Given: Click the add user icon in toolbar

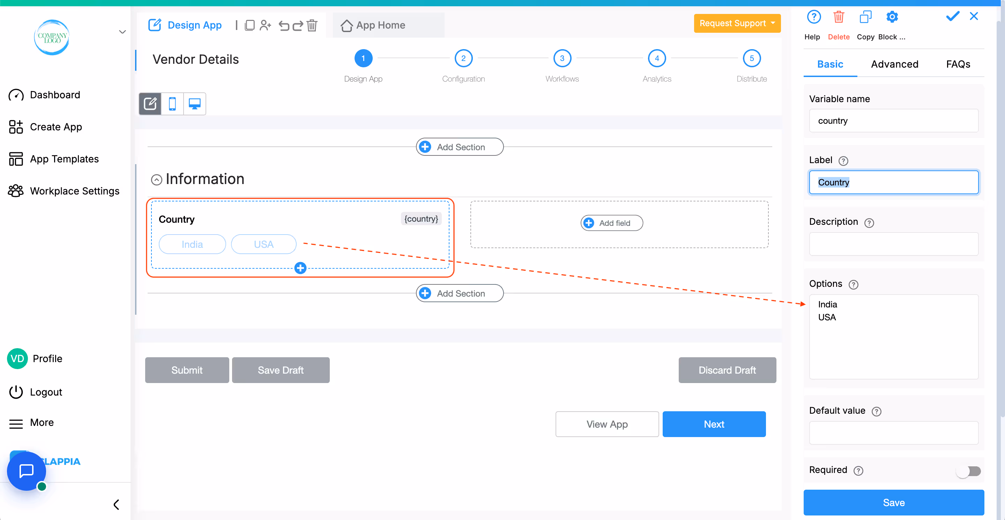Looking at the screenshot, I should tap(265, 26).
